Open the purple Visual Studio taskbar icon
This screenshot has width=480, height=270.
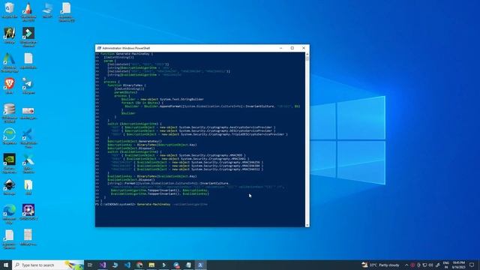(x=103, y=265)
